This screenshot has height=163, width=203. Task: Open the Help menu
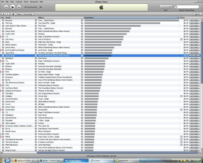pyautogui.click(x=41, y=2)
